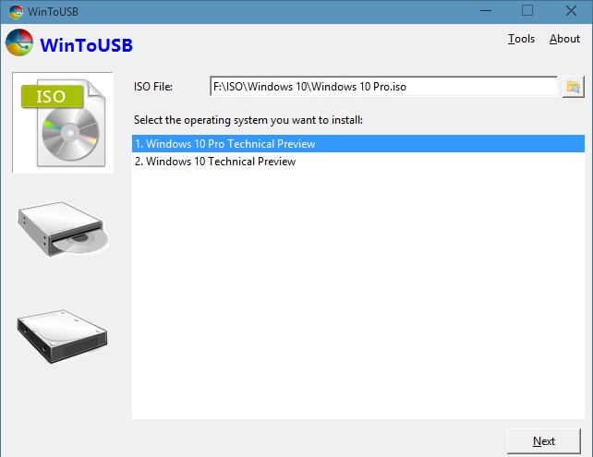Open the About menu
Viewport: 593px width, 457px height.
tap(564, 39)
